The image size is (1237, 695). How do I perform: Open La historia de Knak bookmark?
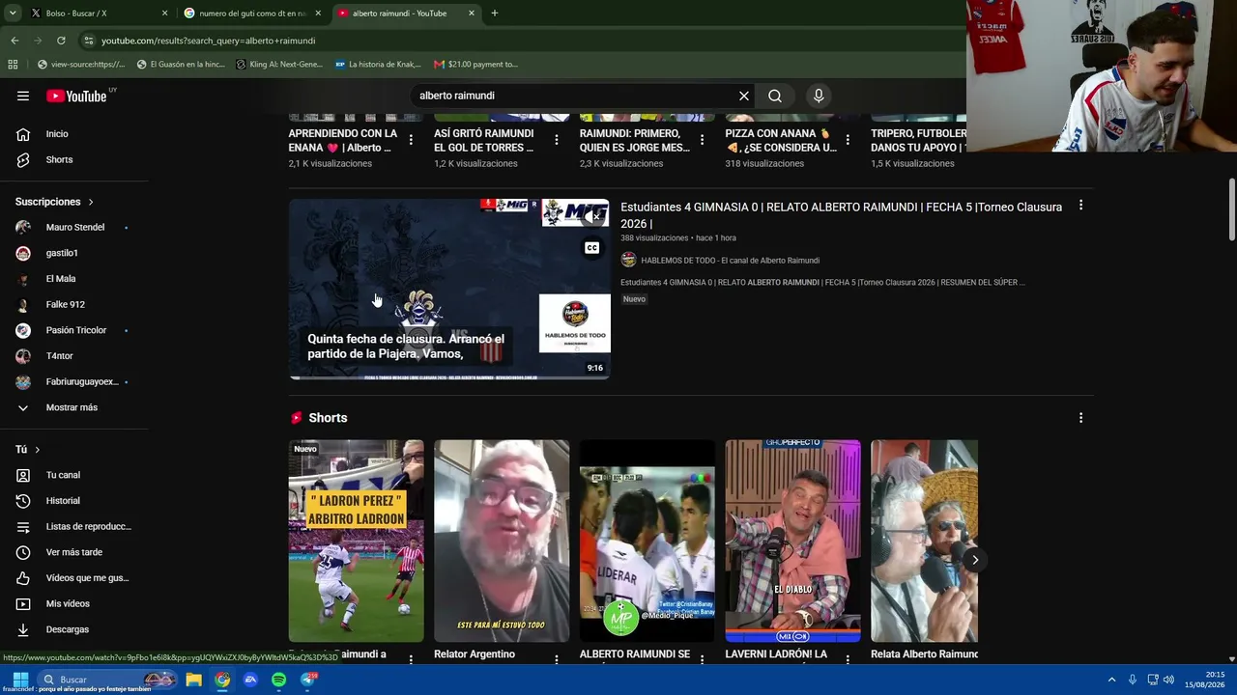click(378, 65)
